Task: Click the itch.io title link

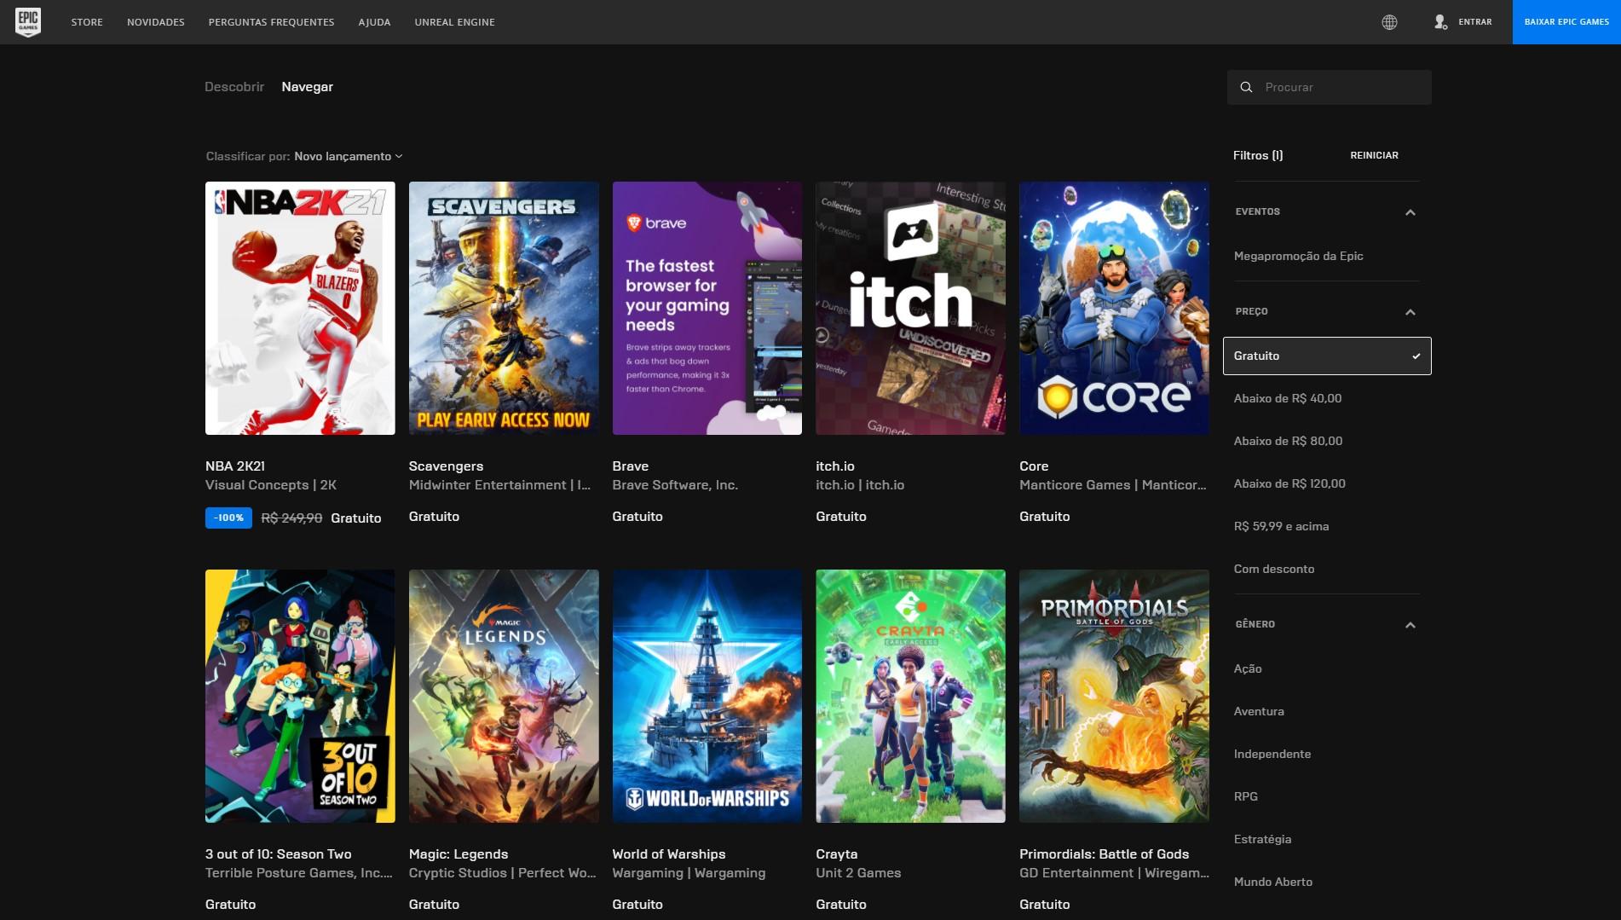Action: click(x=835, y=466)
